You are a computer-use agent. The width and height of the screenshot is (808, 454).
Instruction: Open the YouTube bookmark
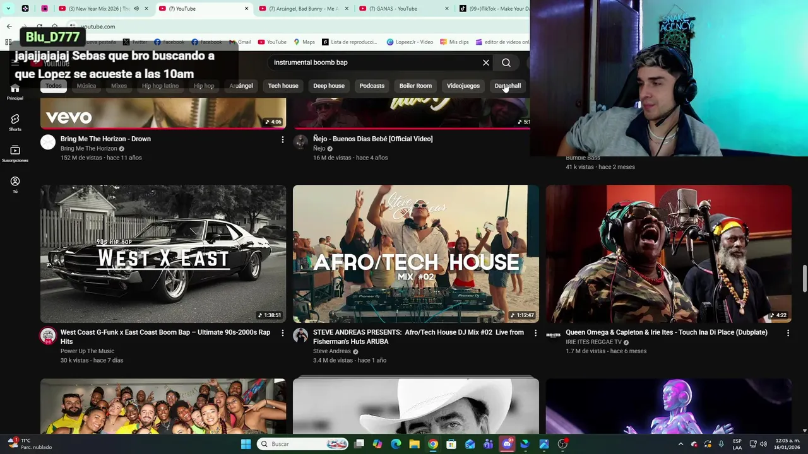pos(272,42)
